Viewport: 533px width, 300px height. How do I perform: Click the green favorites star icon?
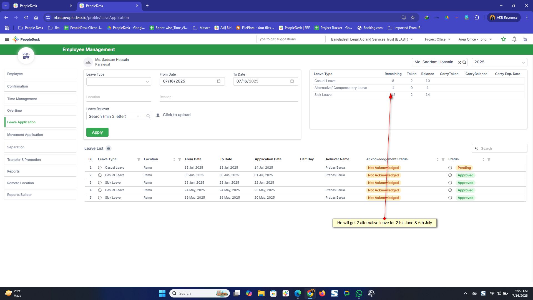pos(503,39)
